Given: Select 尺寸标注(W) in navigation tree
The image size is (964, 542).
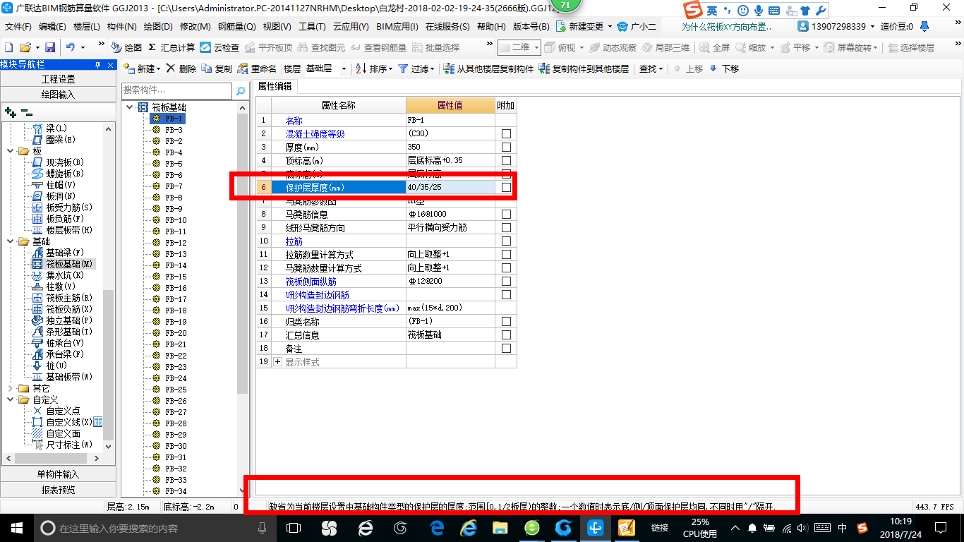Looking at the screenshot, I should point(68,445).
